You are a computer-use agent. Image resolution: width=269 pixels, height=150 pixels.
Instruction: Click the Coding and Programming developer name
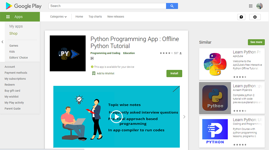(247, 124)
